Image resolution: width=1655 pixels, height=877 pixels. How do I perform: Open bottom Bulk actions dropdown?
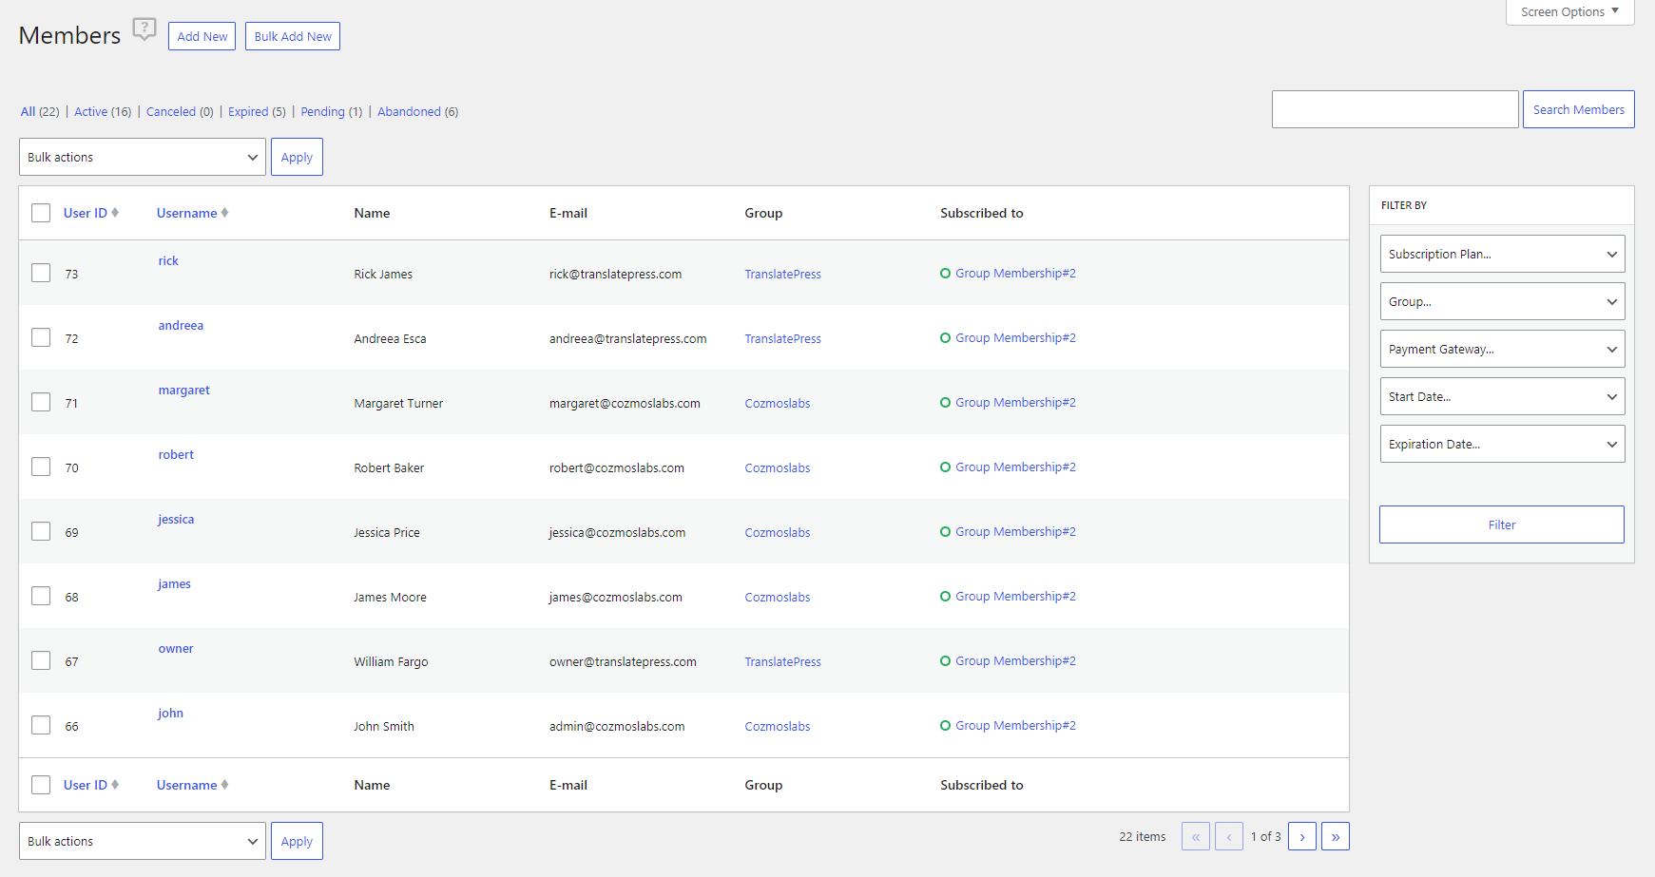point(143,841)
